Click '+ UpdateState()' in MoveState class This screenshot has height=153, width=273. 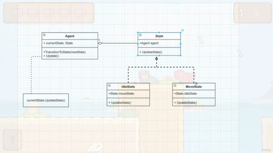tap(186, 103)
